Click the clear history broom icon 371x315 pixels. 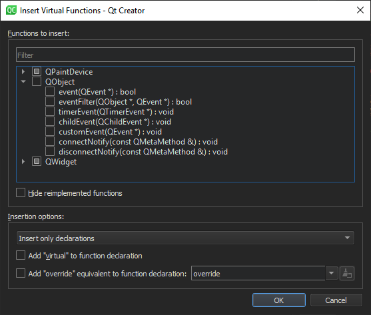coord(347,274)
